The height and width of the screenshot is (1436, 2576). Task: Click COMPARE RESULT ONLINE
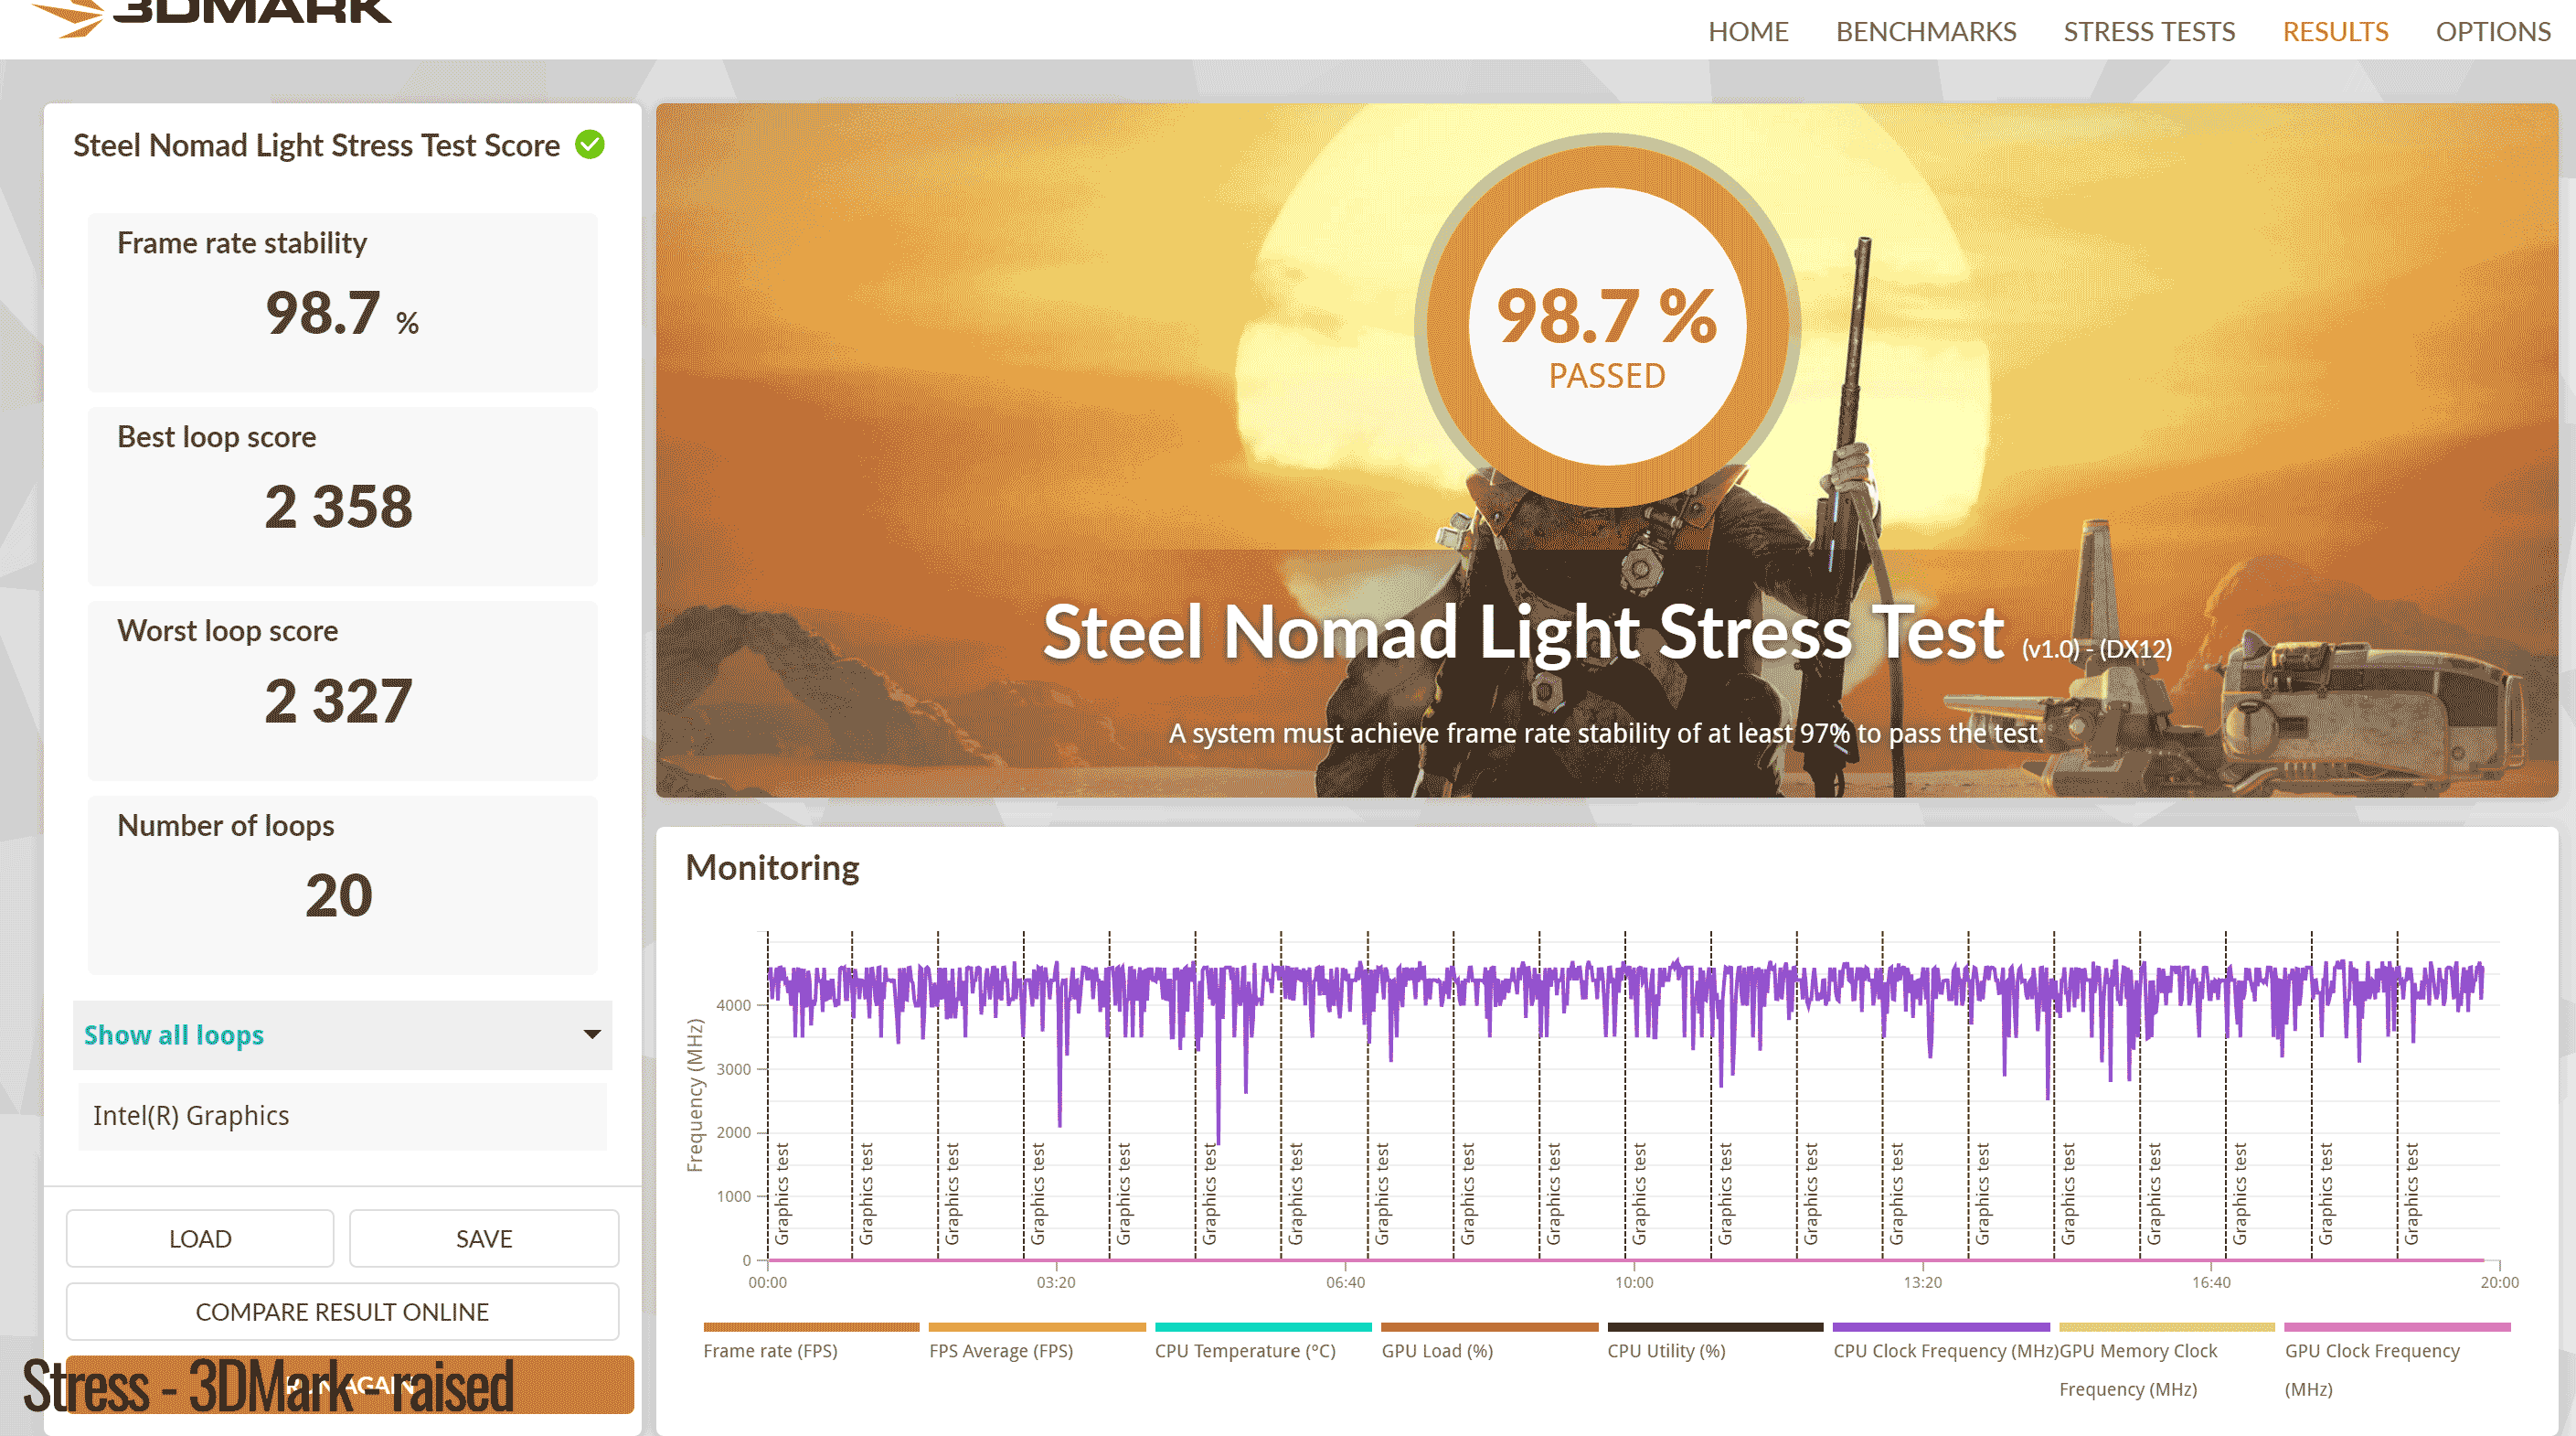click(x=342, y=1312)
